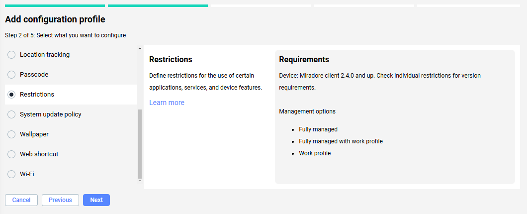Click the scroll up arrow of the options list
Screen dimensions: 527x214
140,48
